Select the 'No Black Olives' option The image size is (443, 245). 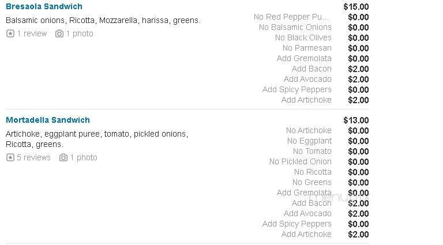(303, 37)
